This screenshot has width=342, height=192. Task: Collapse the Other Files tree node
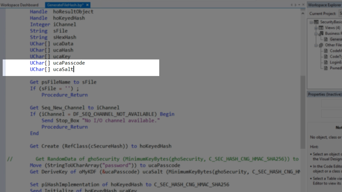point(316,45)
